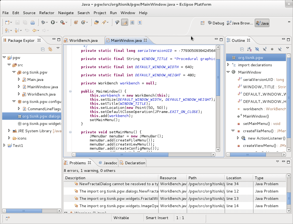Open the Java Browsing perspective
The width and height of the screenshot is (293, 224).
pyautogui.click(x=240, y=23)
